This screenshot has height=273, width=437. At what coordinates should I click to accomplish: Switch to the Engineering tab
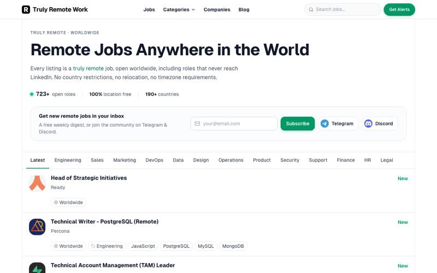[x=68, y=160]
